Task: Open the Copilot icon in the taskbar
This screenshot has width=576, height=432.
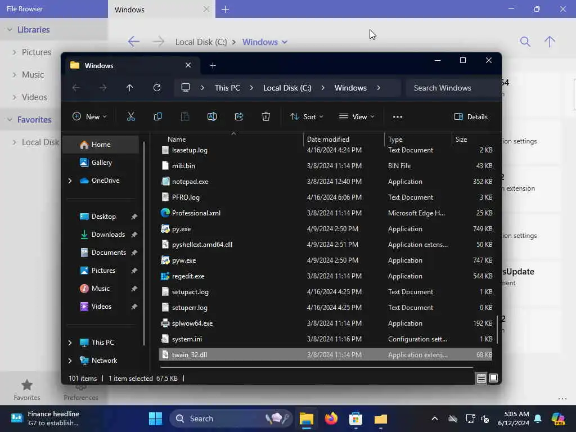Action: coord(558,418)
